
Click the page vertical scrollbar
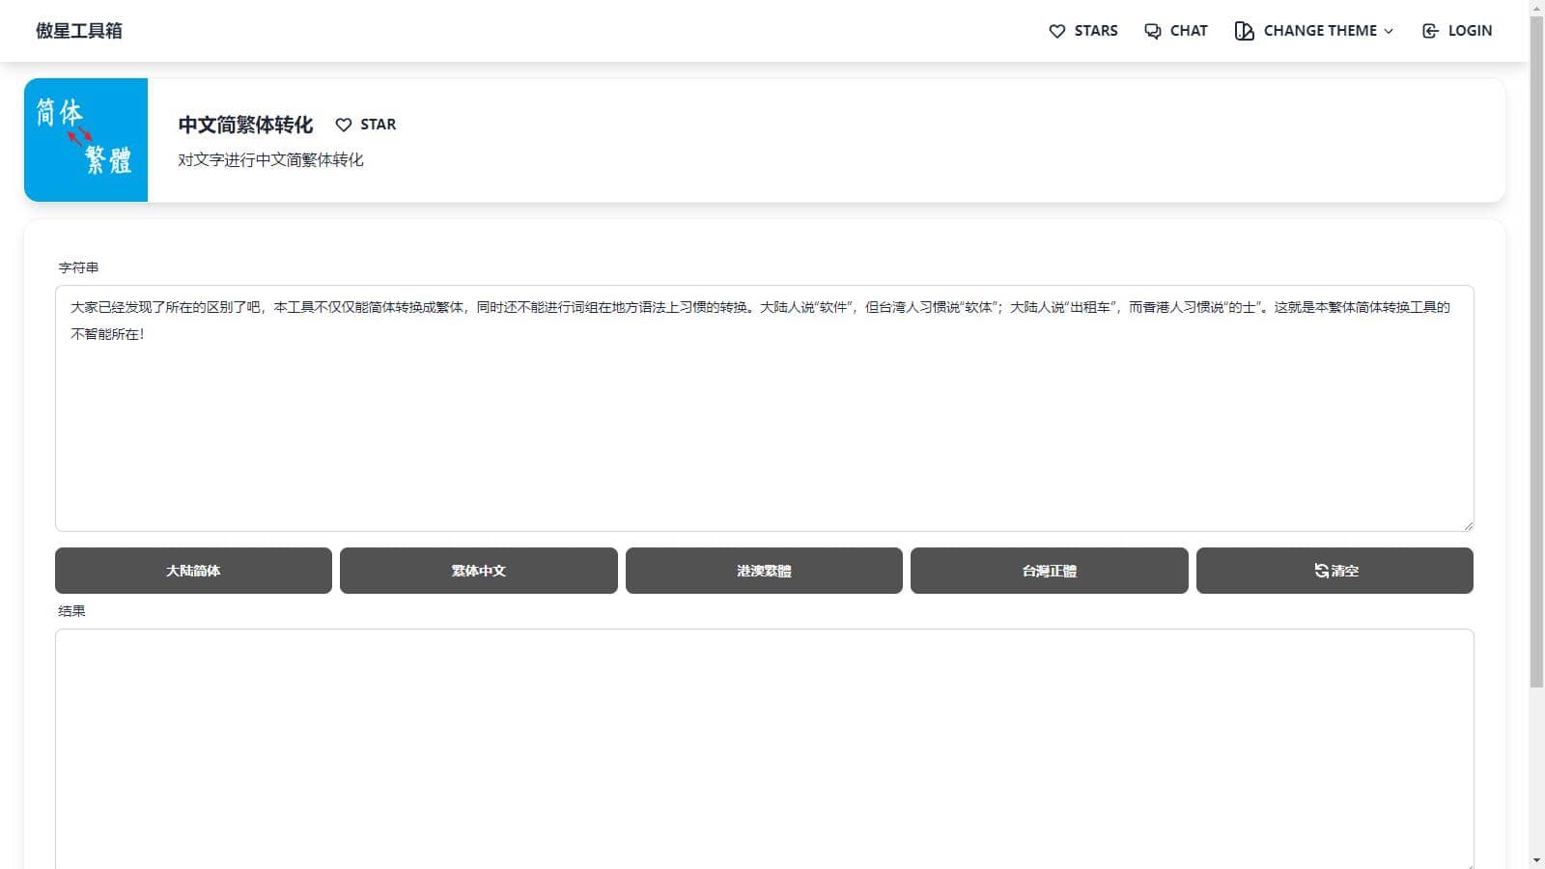[1536, 386]
